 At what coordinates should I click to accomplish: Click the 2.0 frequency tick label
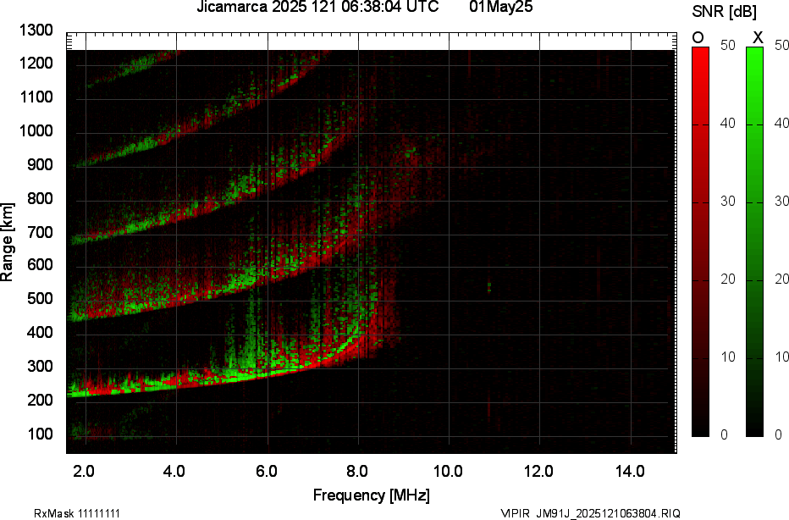coord(84,472)
